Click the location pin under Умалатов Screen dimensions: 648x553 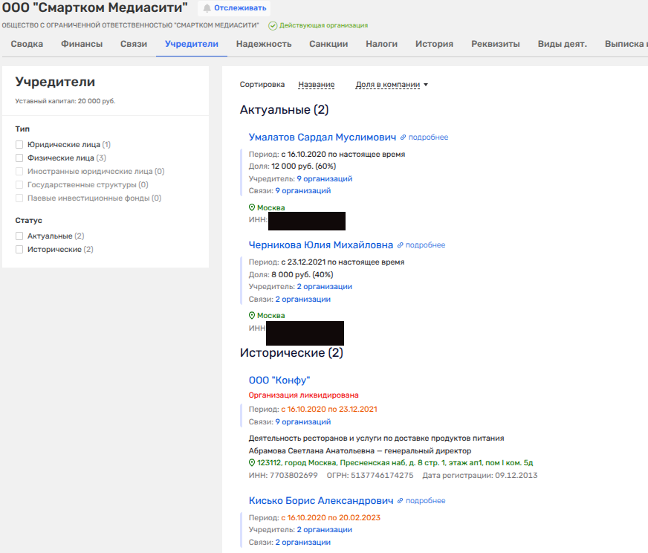pyautogui.click(x=252, y=208)
